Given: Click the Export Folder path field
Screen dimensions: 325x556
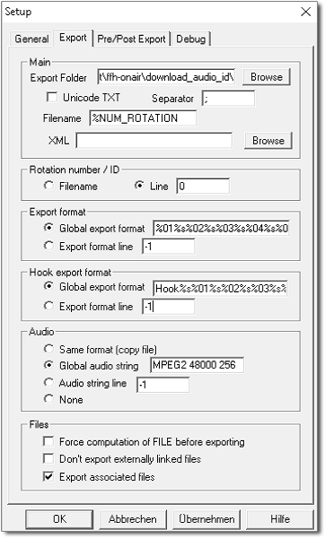Looking at the screenshot, I should (x=166, y=77).
